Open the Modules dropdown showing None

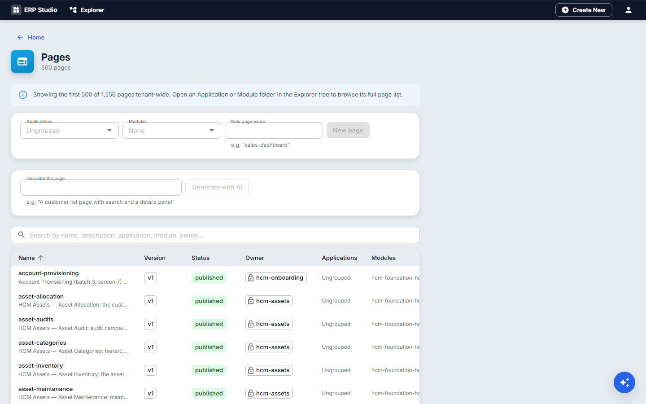coord(172,131)
